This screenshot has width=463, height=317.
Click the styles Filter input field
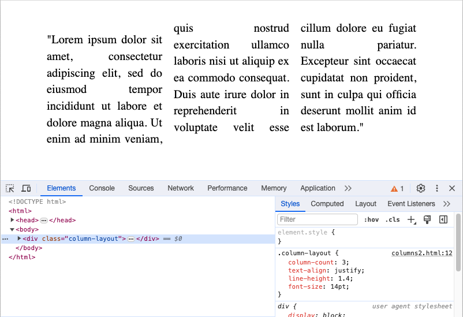(318, 219)
